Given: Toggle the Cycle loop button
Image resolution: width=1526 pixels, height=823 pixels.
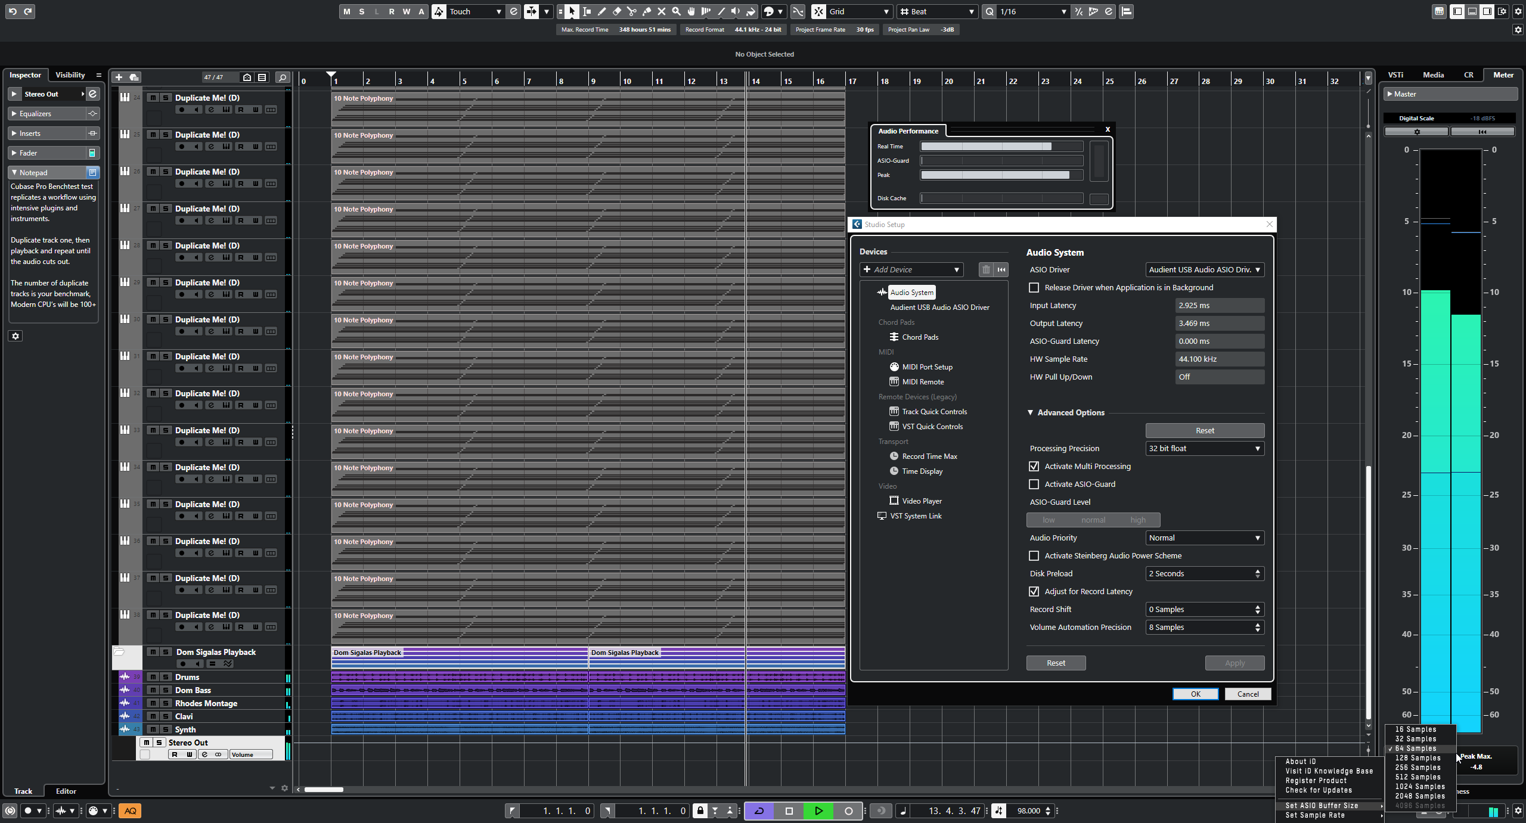Looking at the screenshot, I should [759, 810].
